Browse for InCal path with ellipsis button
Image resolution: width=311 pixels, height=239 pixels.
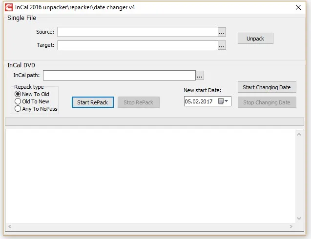click(200, 76)
